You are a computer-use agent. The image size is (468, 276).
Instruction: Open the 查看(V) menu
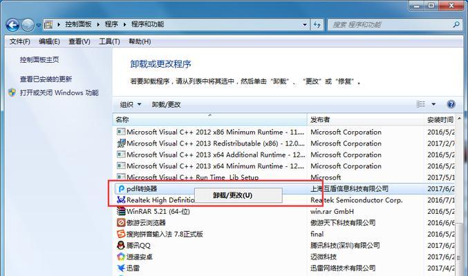(79, 41)
